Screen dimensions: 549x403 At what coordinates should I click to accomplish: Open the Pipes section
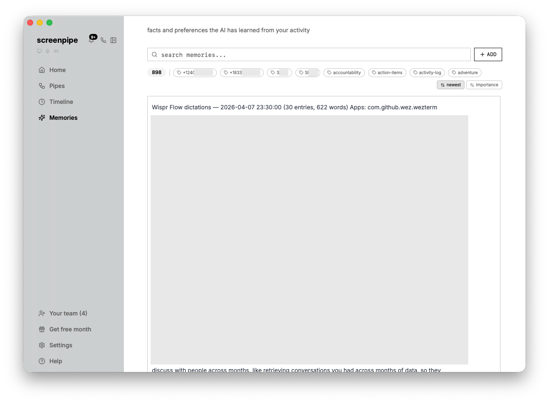(x=57, y=86)
